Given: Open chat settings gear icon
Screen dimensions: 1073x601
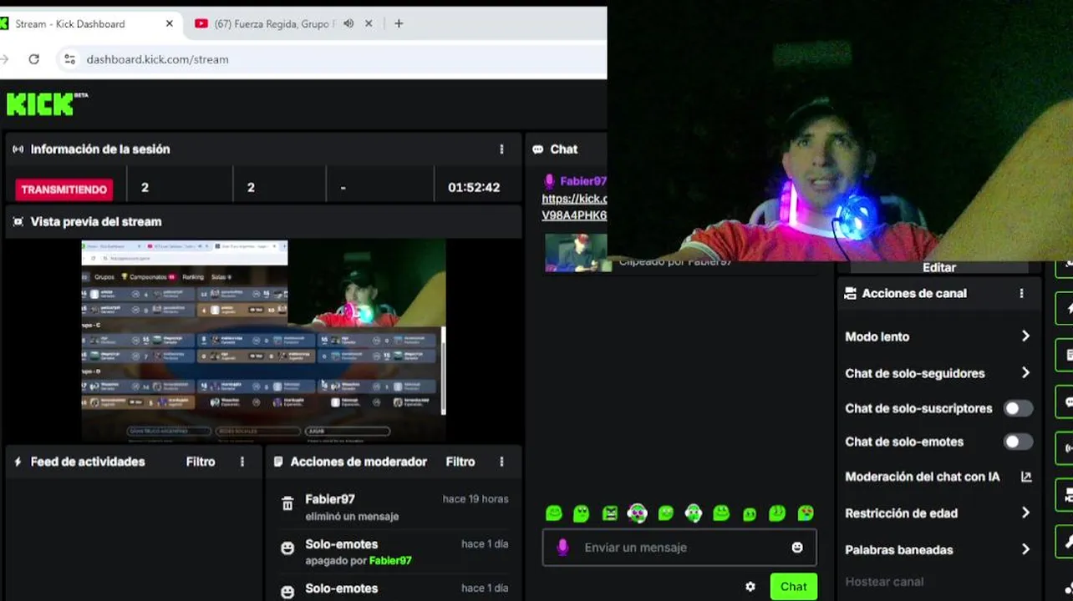Looking at the screenshot, I should tap(750, 587).
